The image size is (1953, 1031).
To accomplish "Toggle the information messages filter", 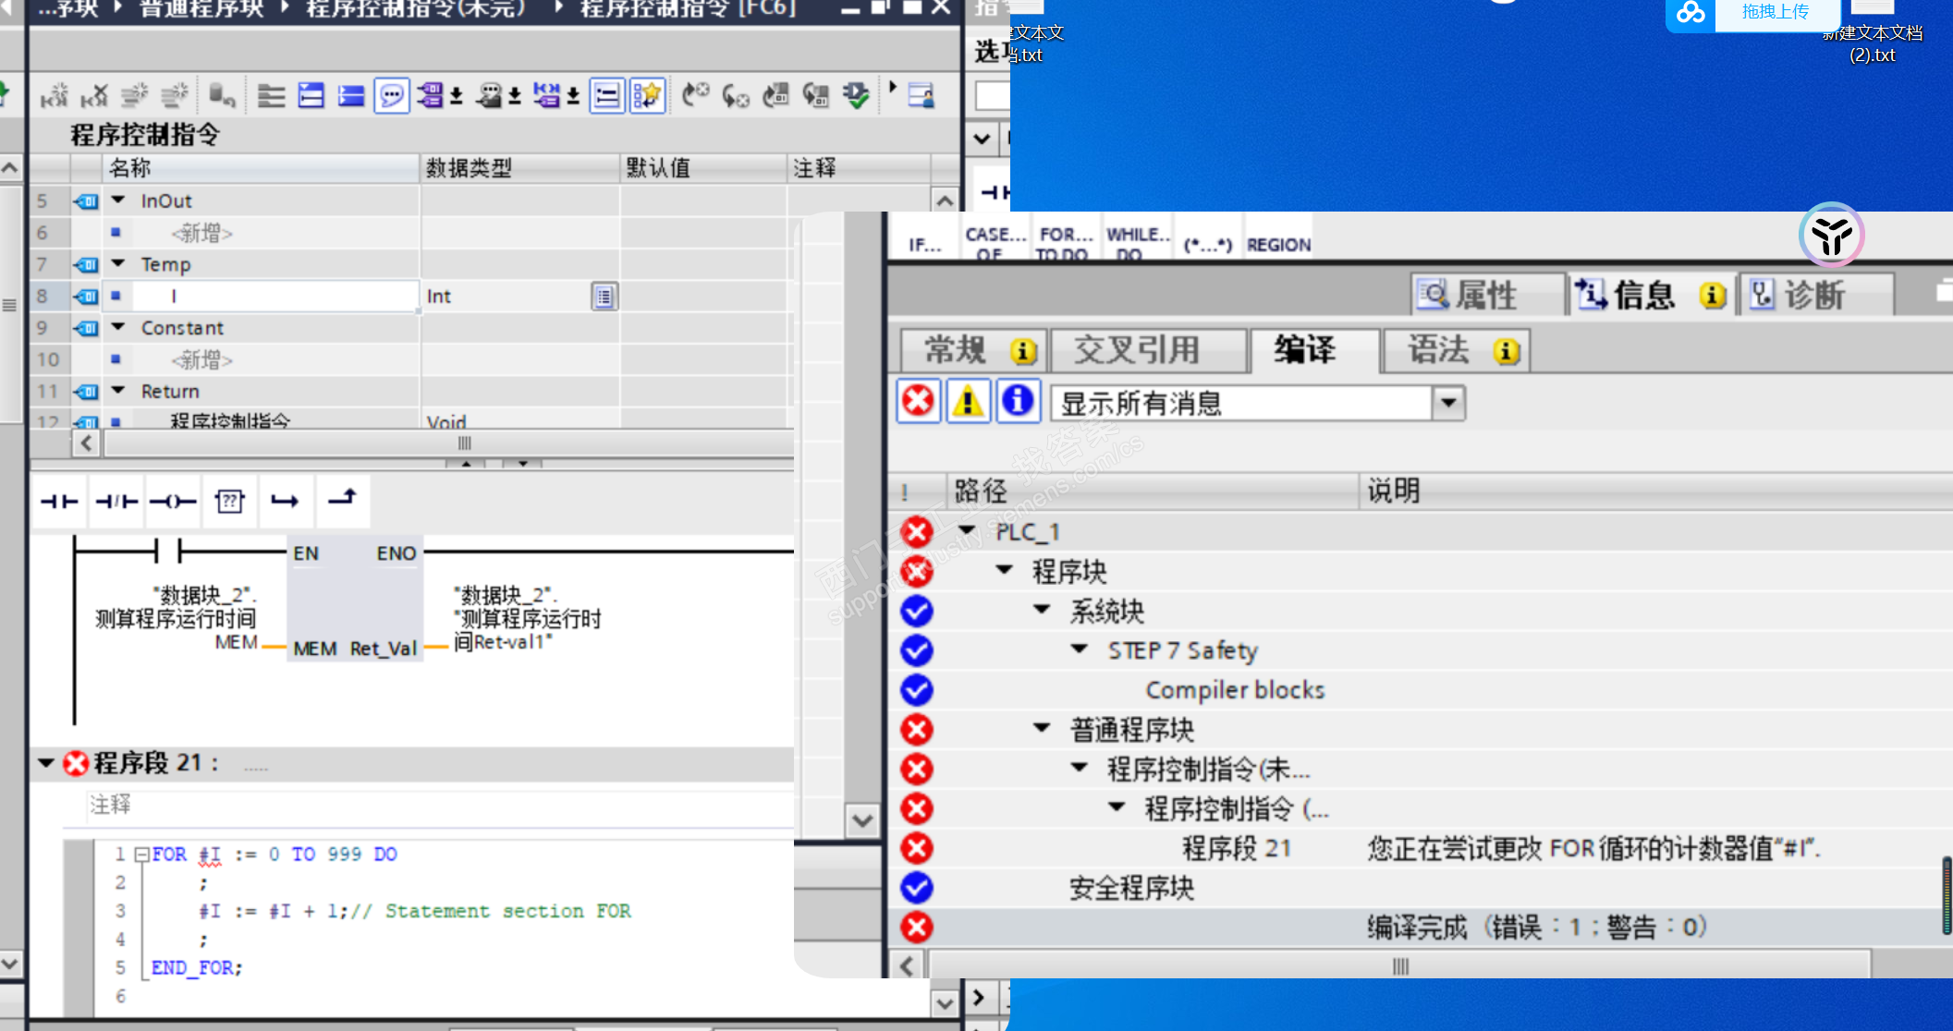I will pyautogui.click(x=1018, y=402).
